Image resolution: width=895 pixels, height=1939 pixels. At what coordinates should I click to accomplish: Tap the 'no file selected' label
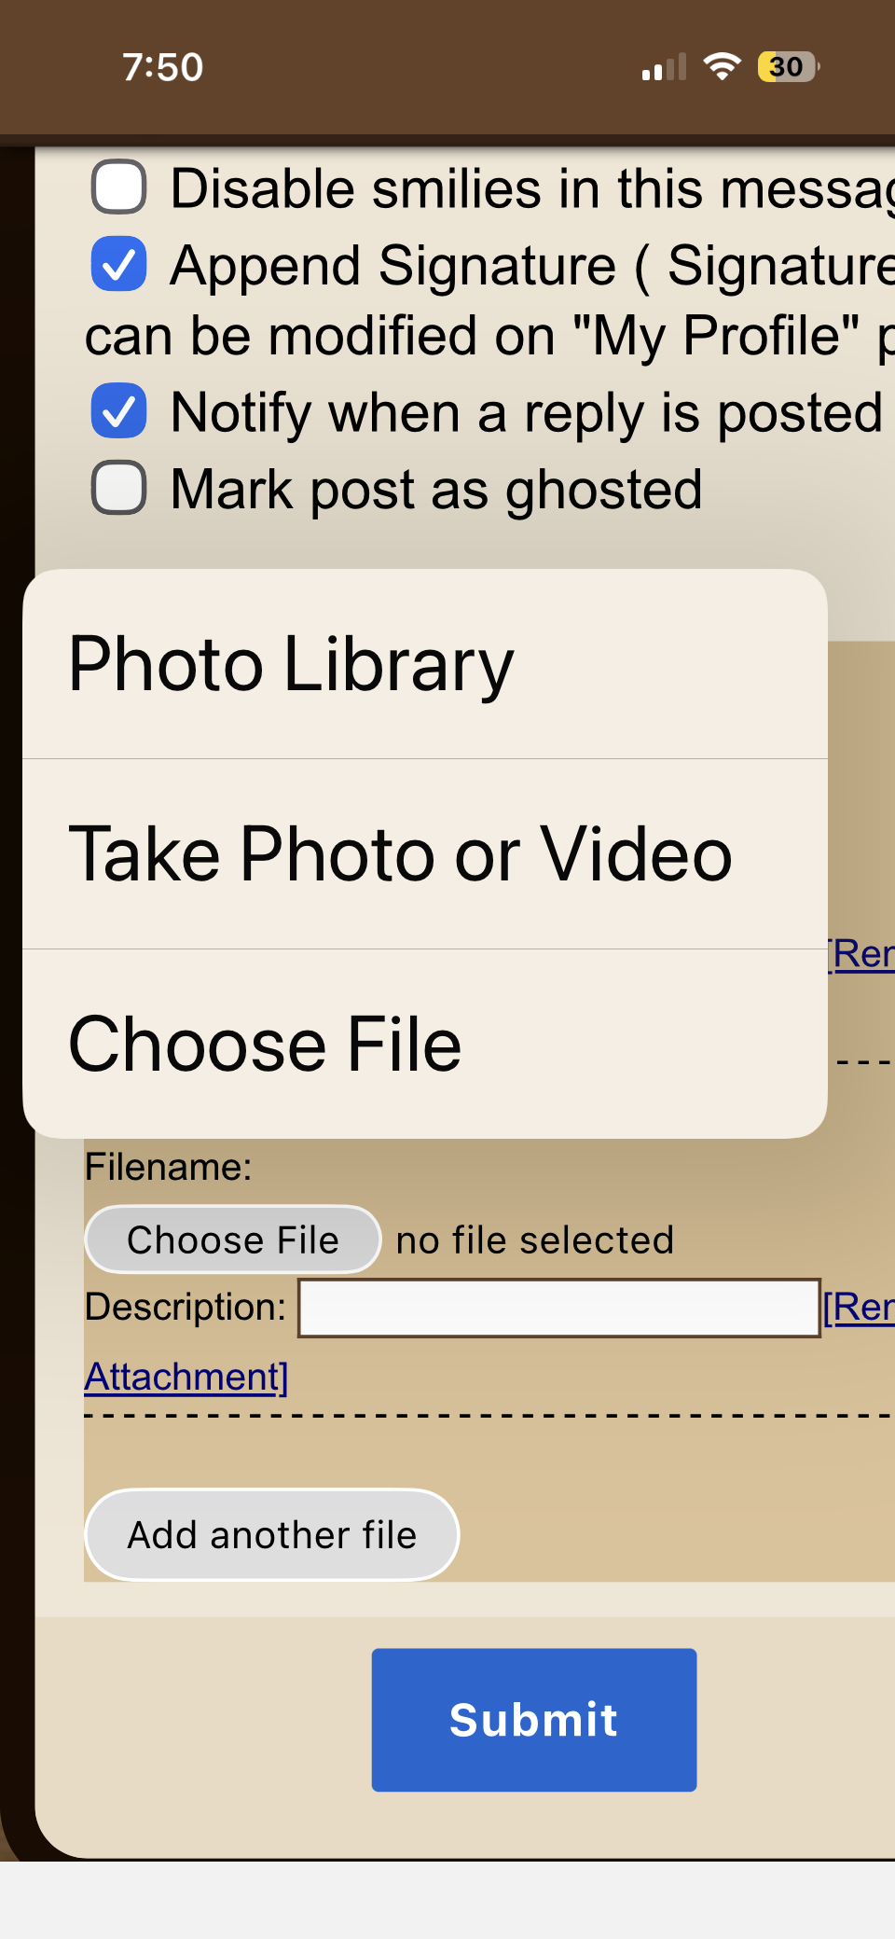click(x=534, y=1240)
